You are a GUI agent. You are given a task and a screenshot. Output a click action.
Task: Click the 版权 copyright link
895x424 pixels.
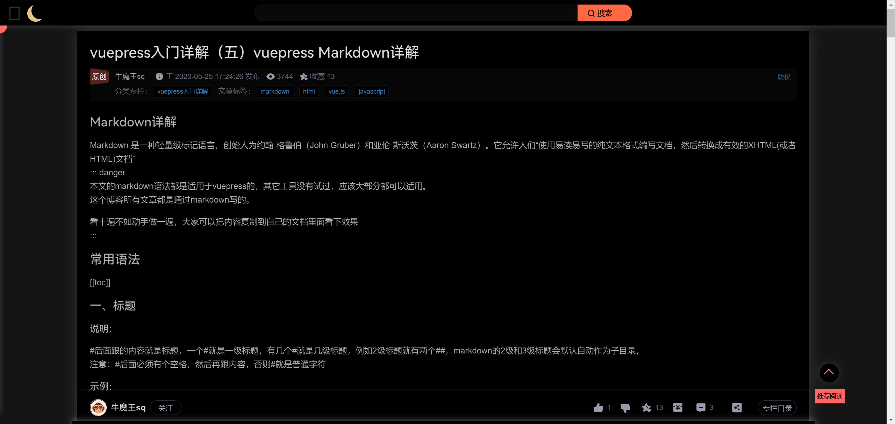783,77
